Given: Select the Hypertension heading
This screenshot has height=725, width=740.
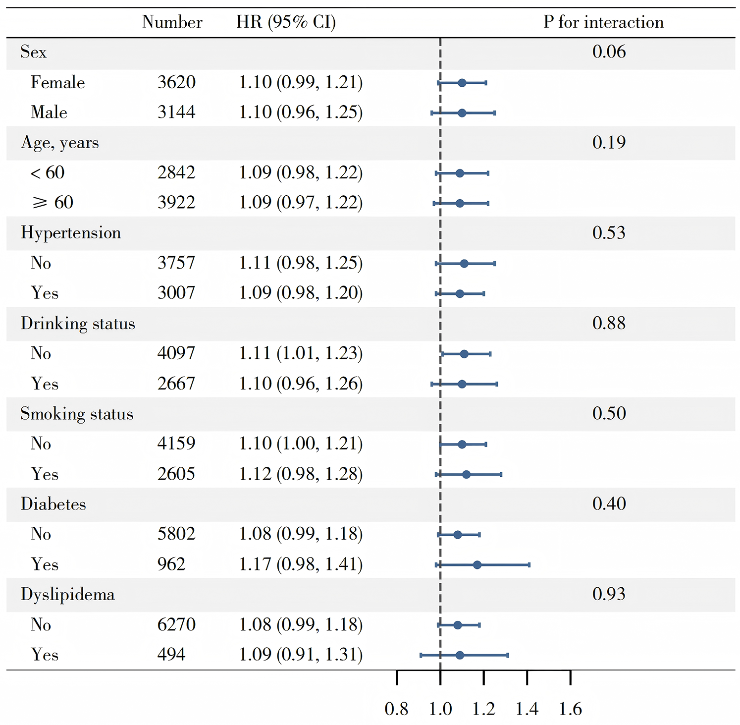Looking at the screenshot, I should 71,233.
